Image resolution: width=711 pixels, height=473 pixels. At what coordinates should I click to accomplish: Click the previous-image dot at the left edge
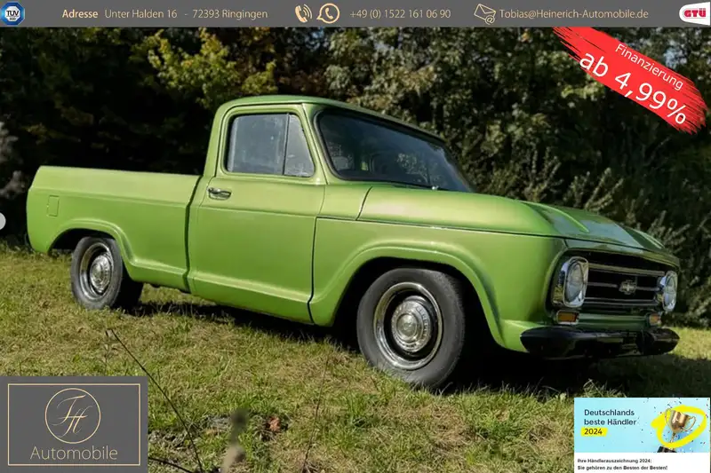[x=3, y=220]
